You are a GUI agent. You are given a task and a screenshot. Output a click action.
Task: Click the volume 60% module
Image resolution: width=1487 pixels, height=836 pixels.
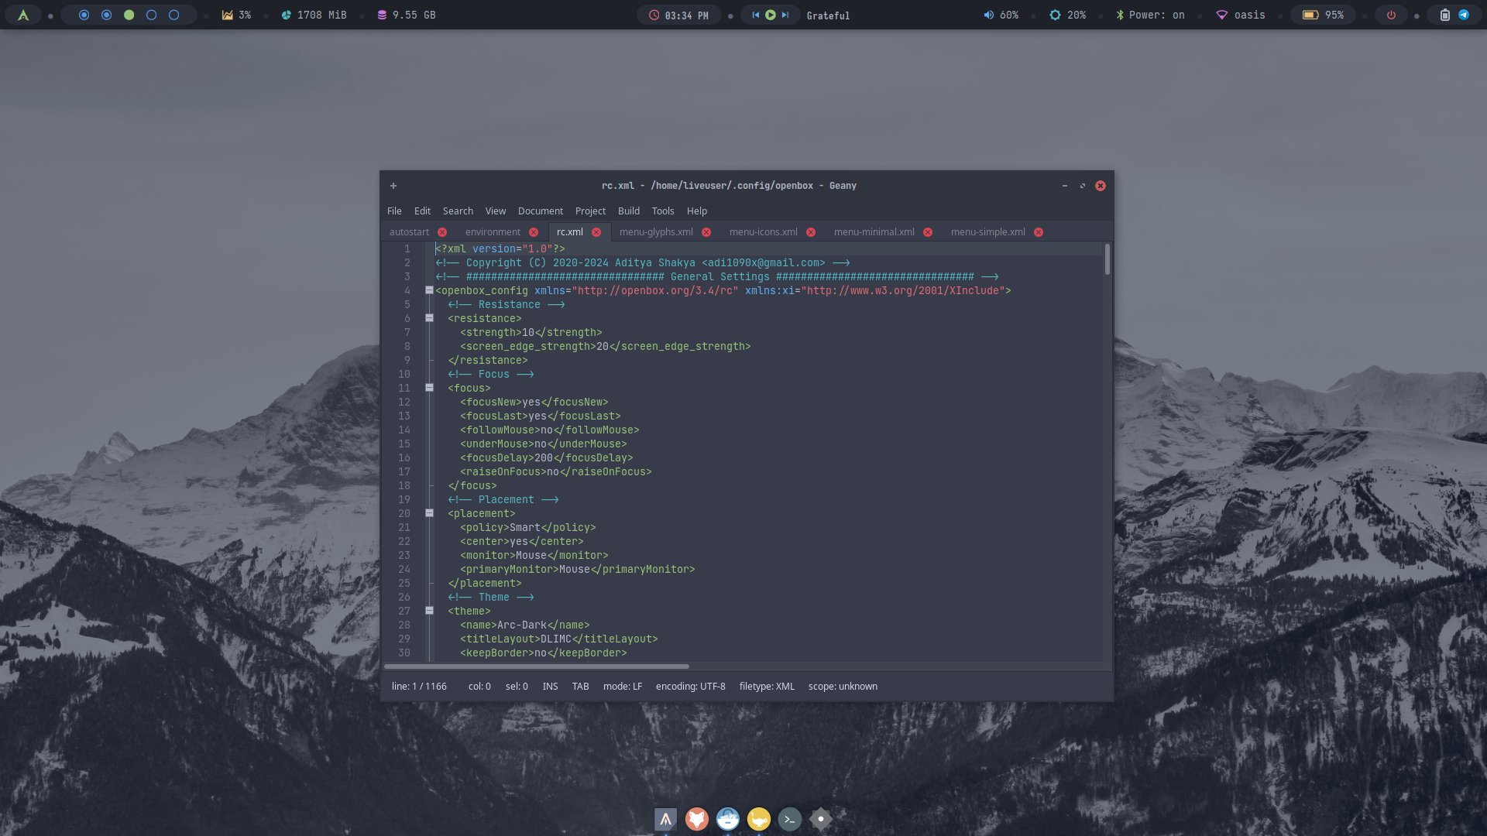coord(1001,15)
